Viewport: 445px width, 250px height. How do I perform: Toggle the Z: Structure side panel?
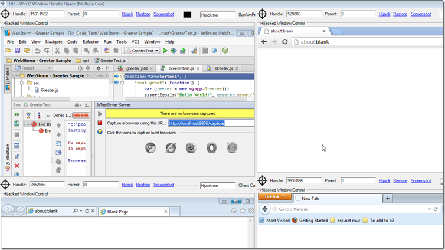pyautogui.click(x=8, y=157)
